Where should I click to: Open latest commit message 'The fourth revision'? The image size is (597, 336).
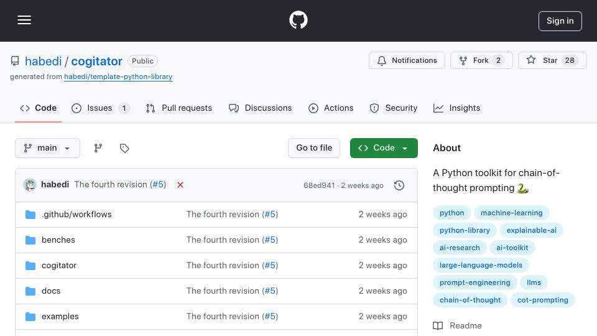pos(111,184)
